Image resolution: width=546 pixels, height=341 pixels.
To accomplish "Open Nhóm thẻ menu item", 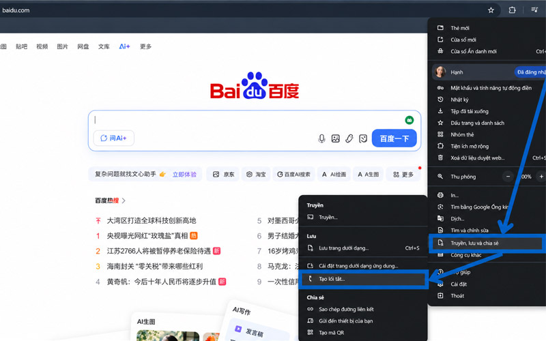I will [x=487, y=134].
